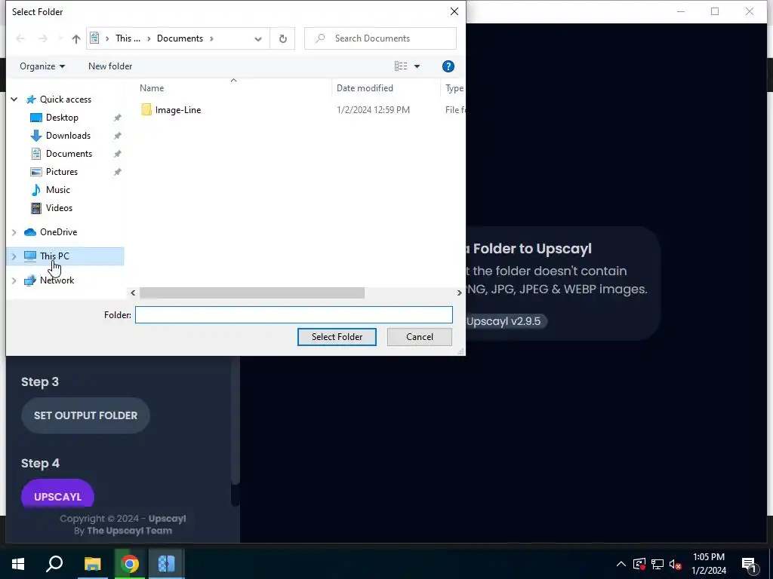This screenshot has height=579, width=773.
Task: Switch to Chrome in taskbar
Action: [x=130, y=564]
